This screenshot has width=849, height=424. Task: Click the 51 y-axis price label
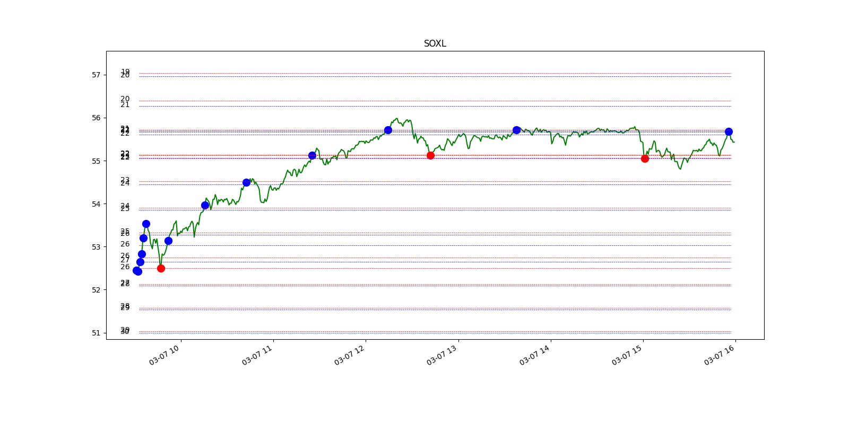(96, 333)
